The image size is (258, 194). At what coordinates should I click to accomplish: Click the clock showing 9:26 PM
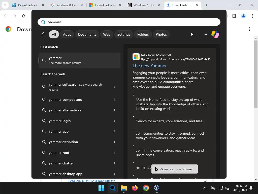(241, 186)
